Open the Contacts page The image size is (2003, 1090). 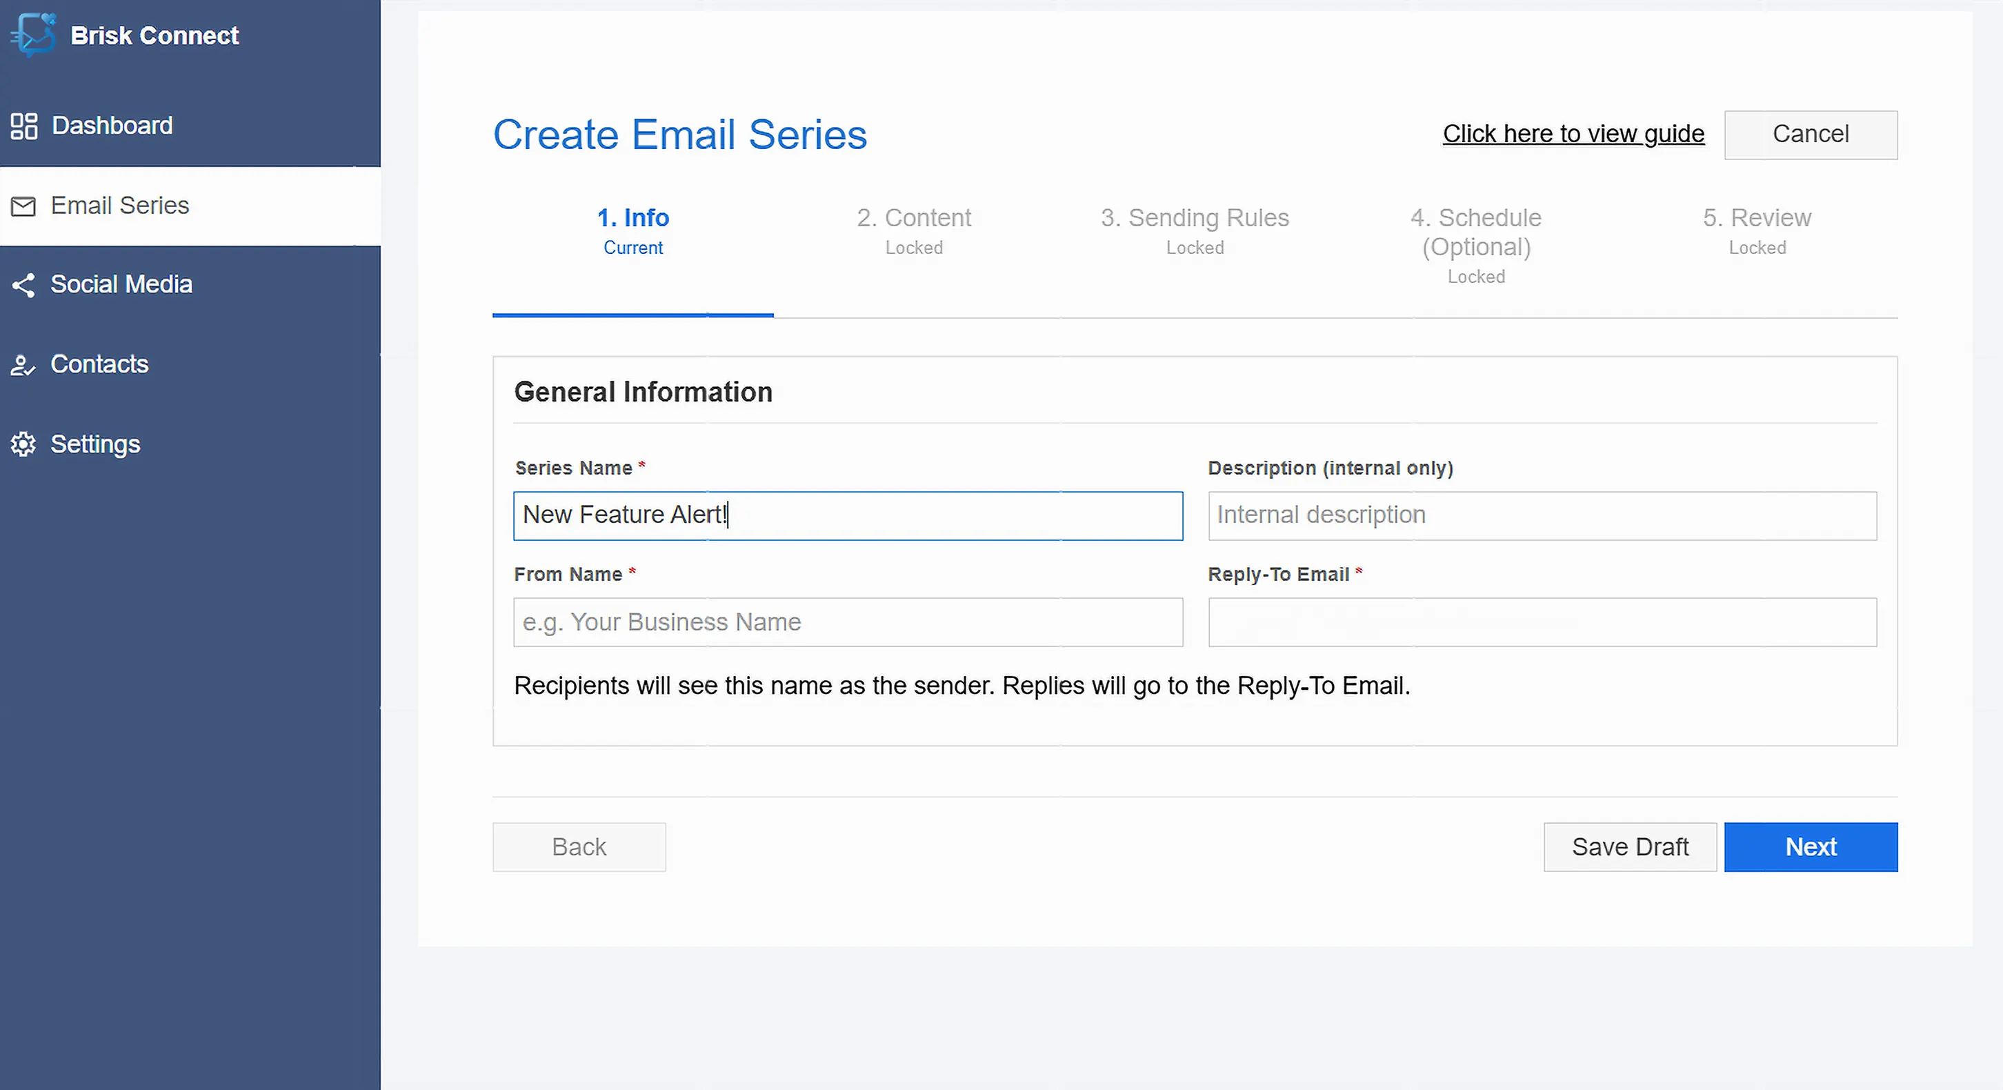coord(190,365)
